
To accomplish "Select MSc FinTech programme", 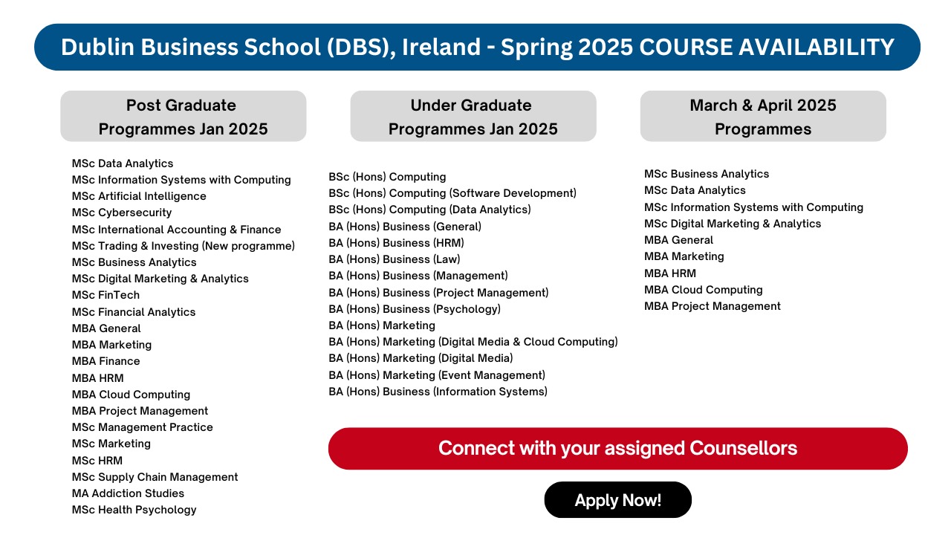I will 106,295.
